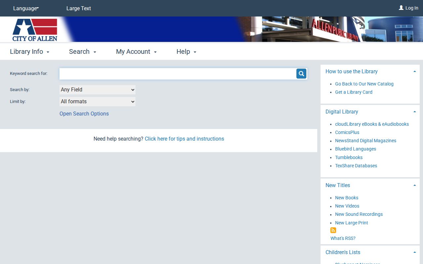This screenshot has width=423, height=264.
Task: Open the Search by Any Field dropdown
Action: 97,90
